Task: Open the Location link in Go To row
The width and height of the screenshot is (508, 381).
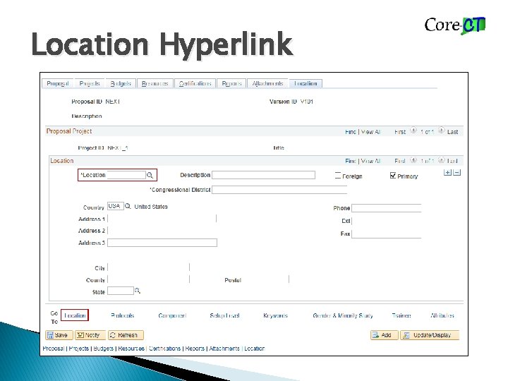Action: pos(75,315)
